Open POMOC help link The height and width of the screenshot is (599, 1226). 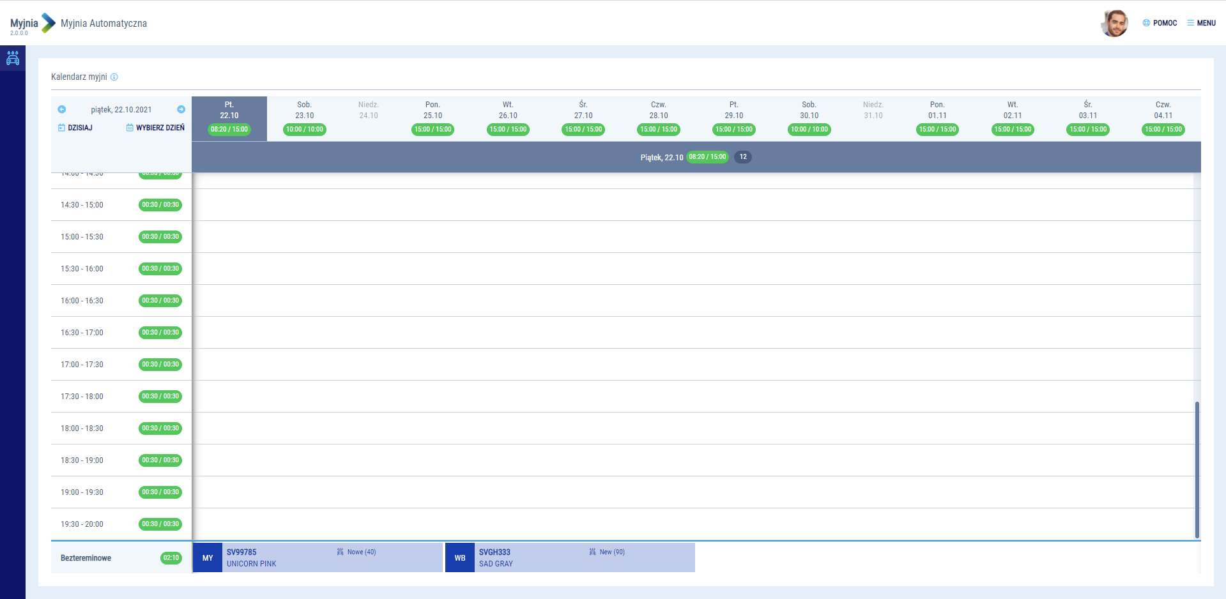(1160, 23)
